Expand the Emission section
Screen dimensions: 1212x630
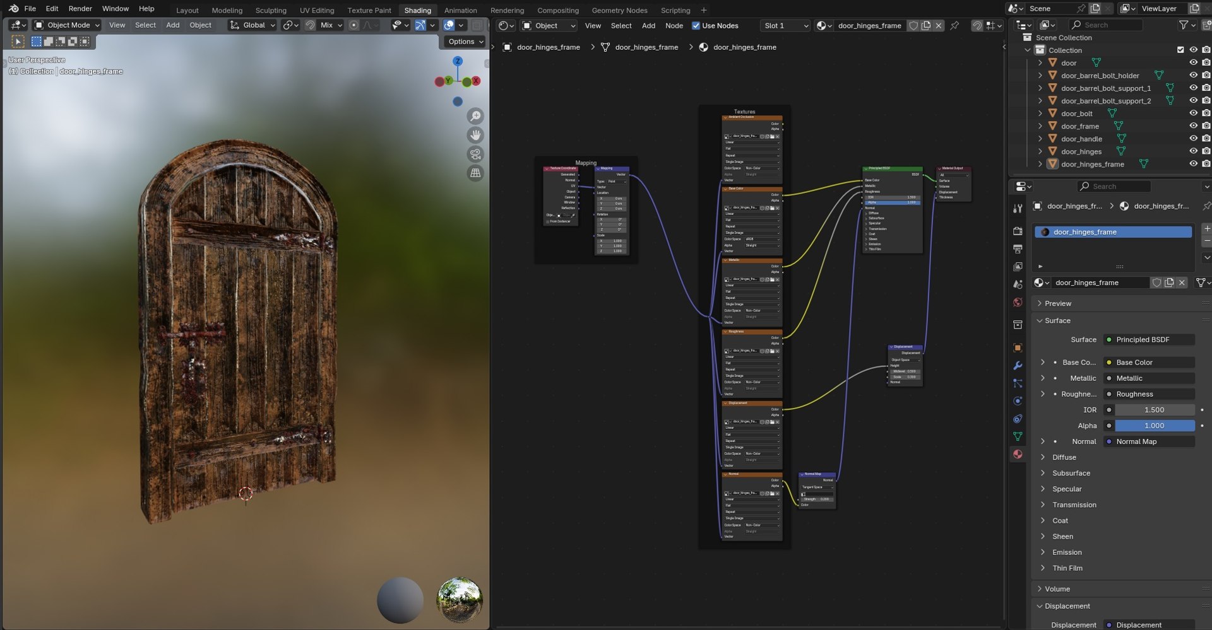pos(1067,552)
